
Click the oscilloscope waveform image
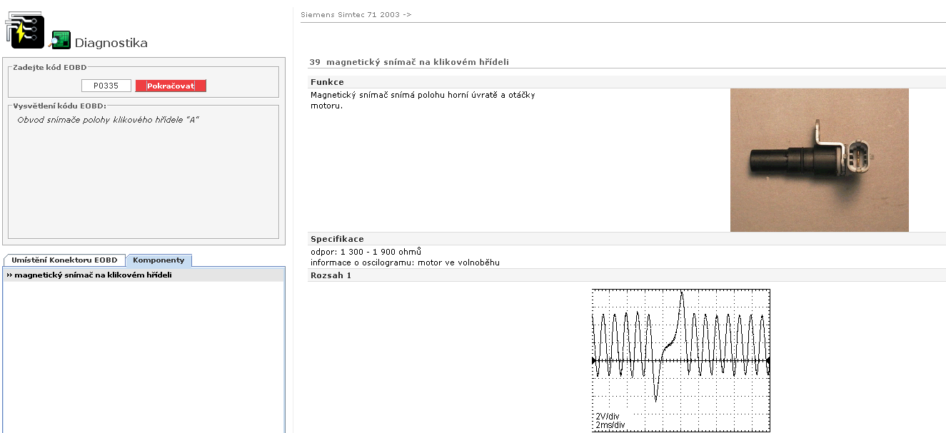[x=680, y=360]
